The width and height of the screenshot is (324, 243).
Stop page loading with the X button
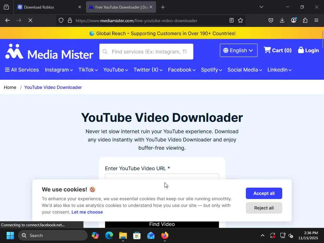click(30, 21)
